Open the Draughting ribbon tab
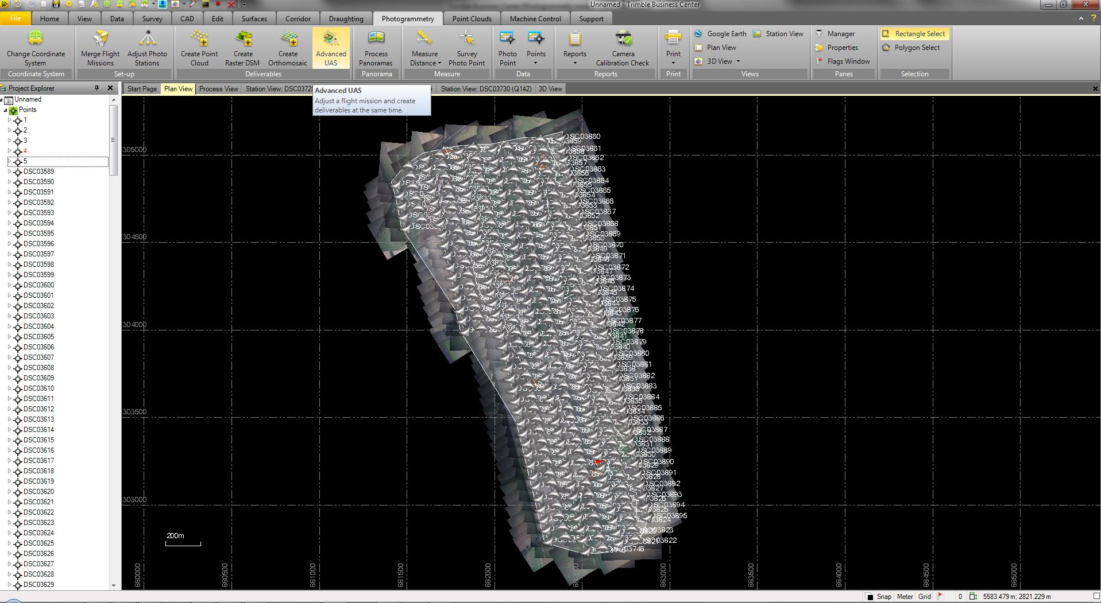The height and width of the screenshot is (603, 1101). pyautogui.click(x=346, y=18)
